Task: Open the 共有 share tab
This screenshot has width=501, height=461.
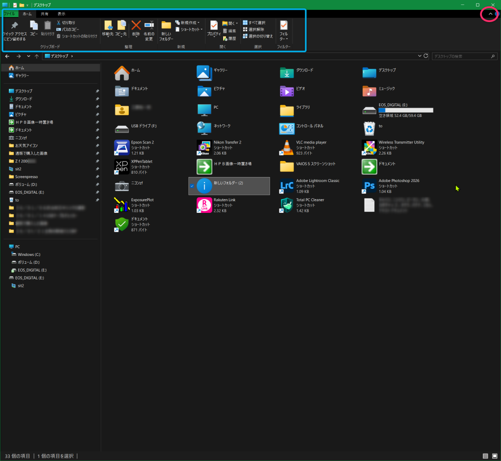Action: [x=45, y=14]
